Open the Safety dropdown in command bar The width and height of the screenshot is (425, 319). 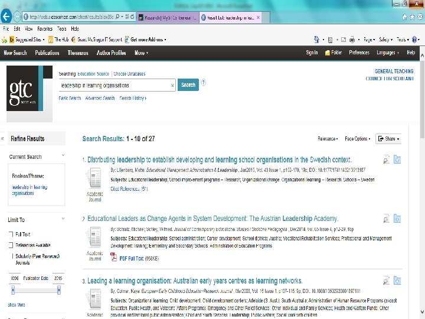tap(385, 40)
